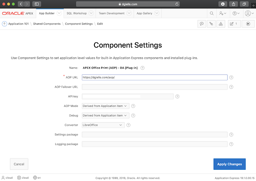Open the Shared Components icon in toolbar
256x181 pixels.
[x=220, y=24]
